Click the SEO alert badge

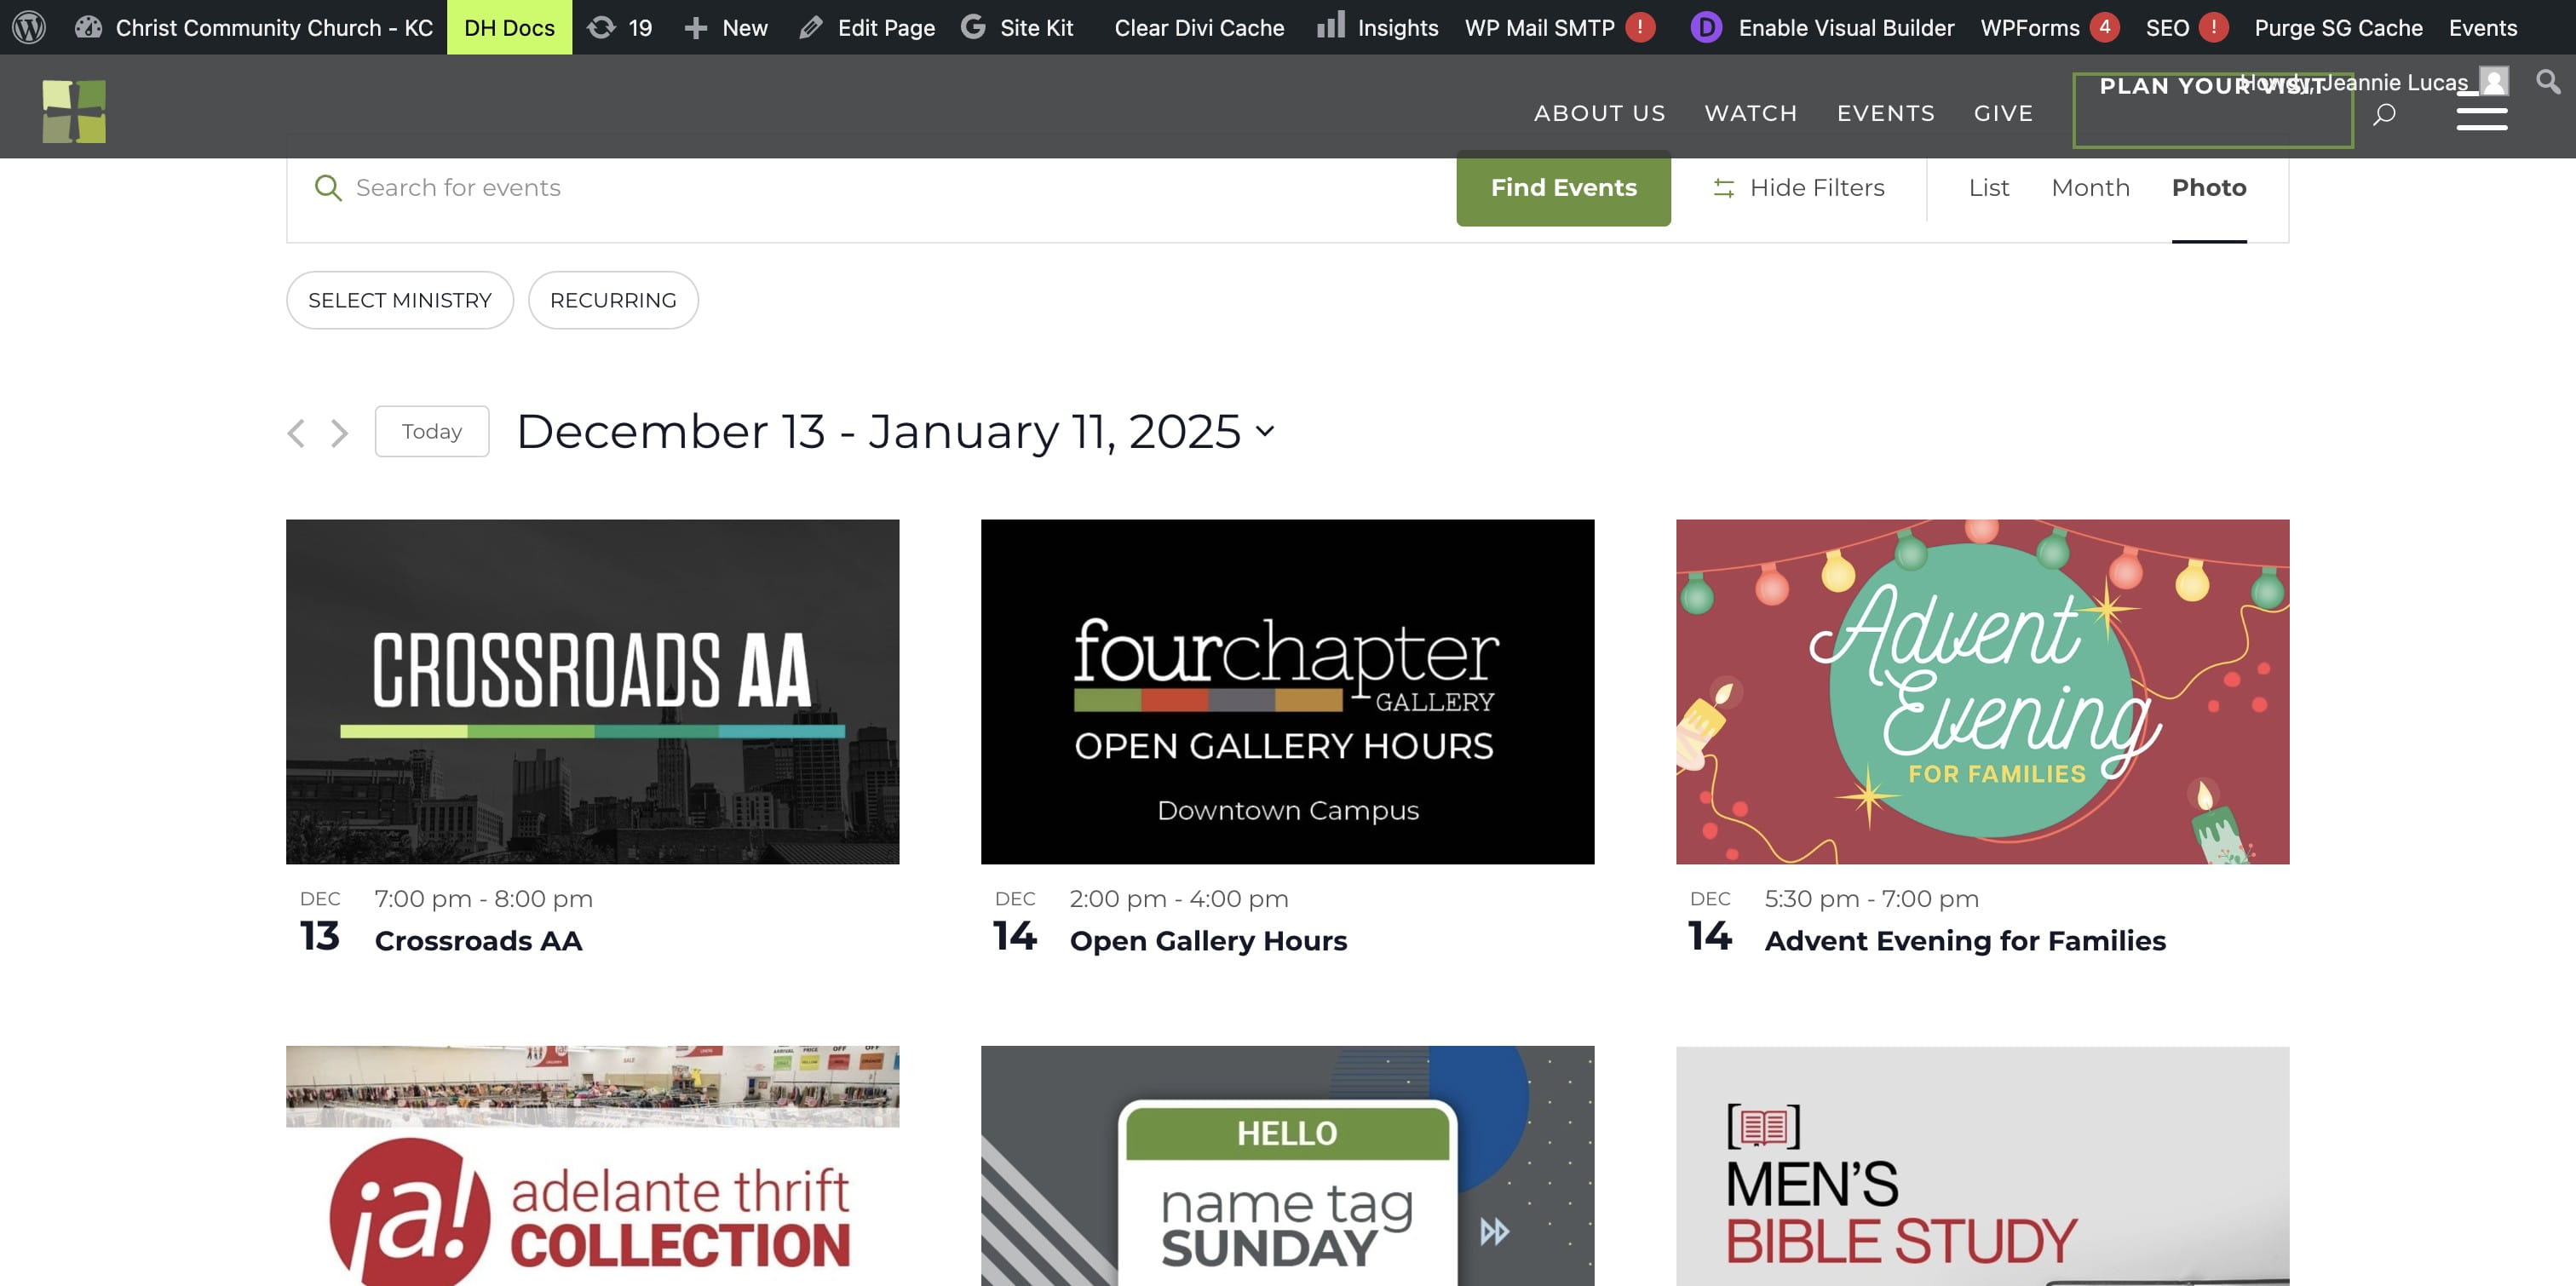[x=2214, y=27]
